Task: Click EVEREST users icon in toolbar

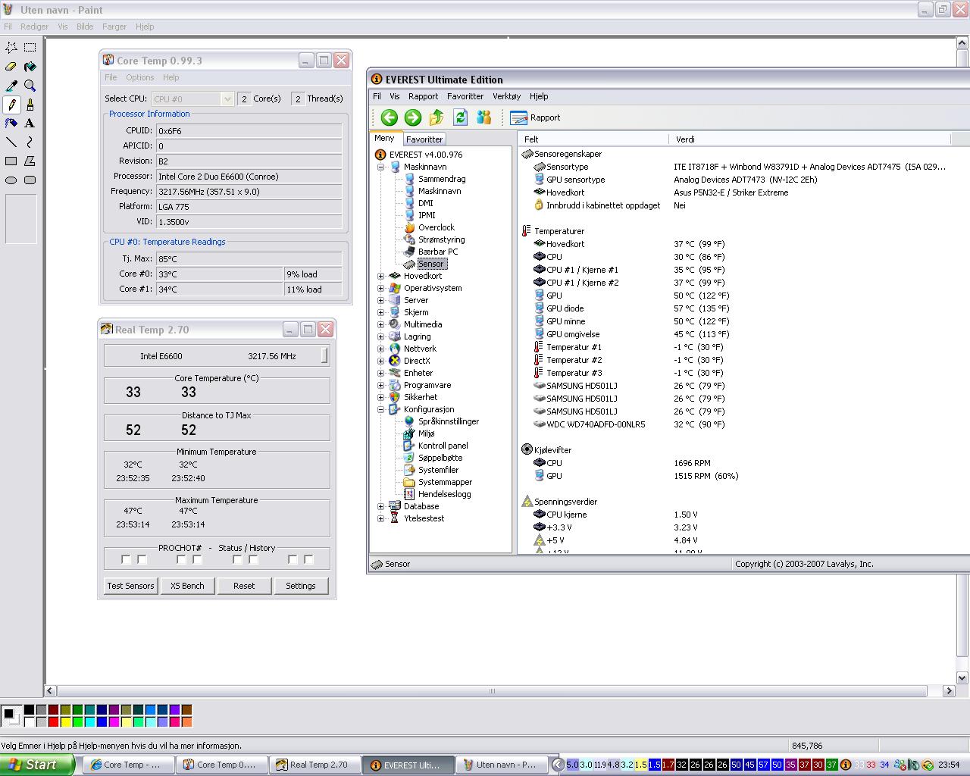Action: 483,117
